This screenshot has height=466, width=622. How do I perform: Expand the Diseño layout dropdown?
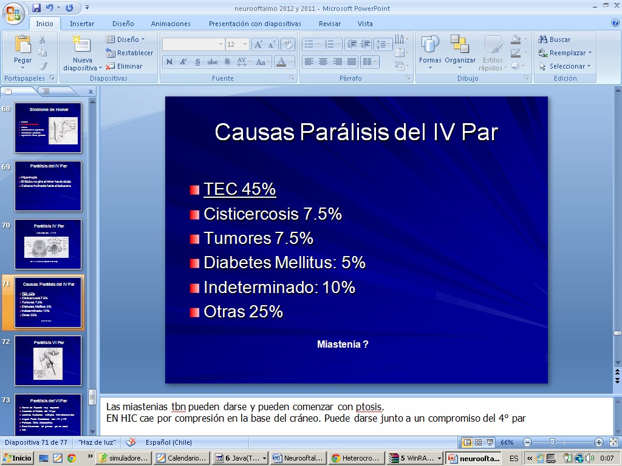coord(142,39)
